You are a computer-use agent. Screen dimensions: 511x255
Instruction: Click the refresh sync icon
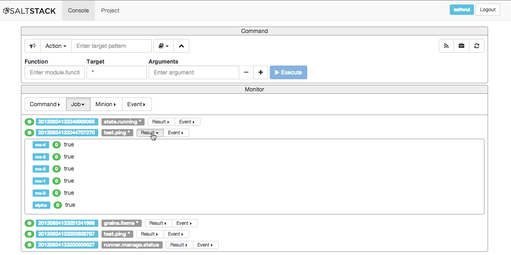[x=477, y=45]
